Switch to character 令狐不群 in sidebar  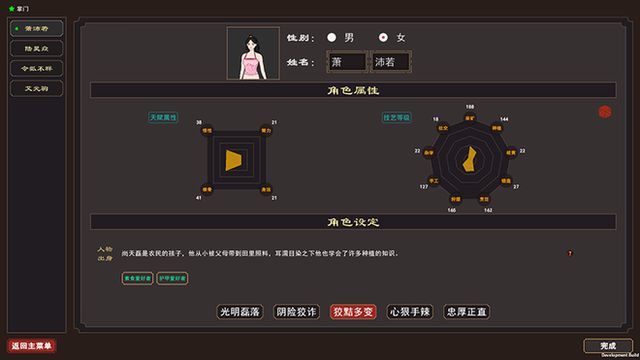[37, 69]
